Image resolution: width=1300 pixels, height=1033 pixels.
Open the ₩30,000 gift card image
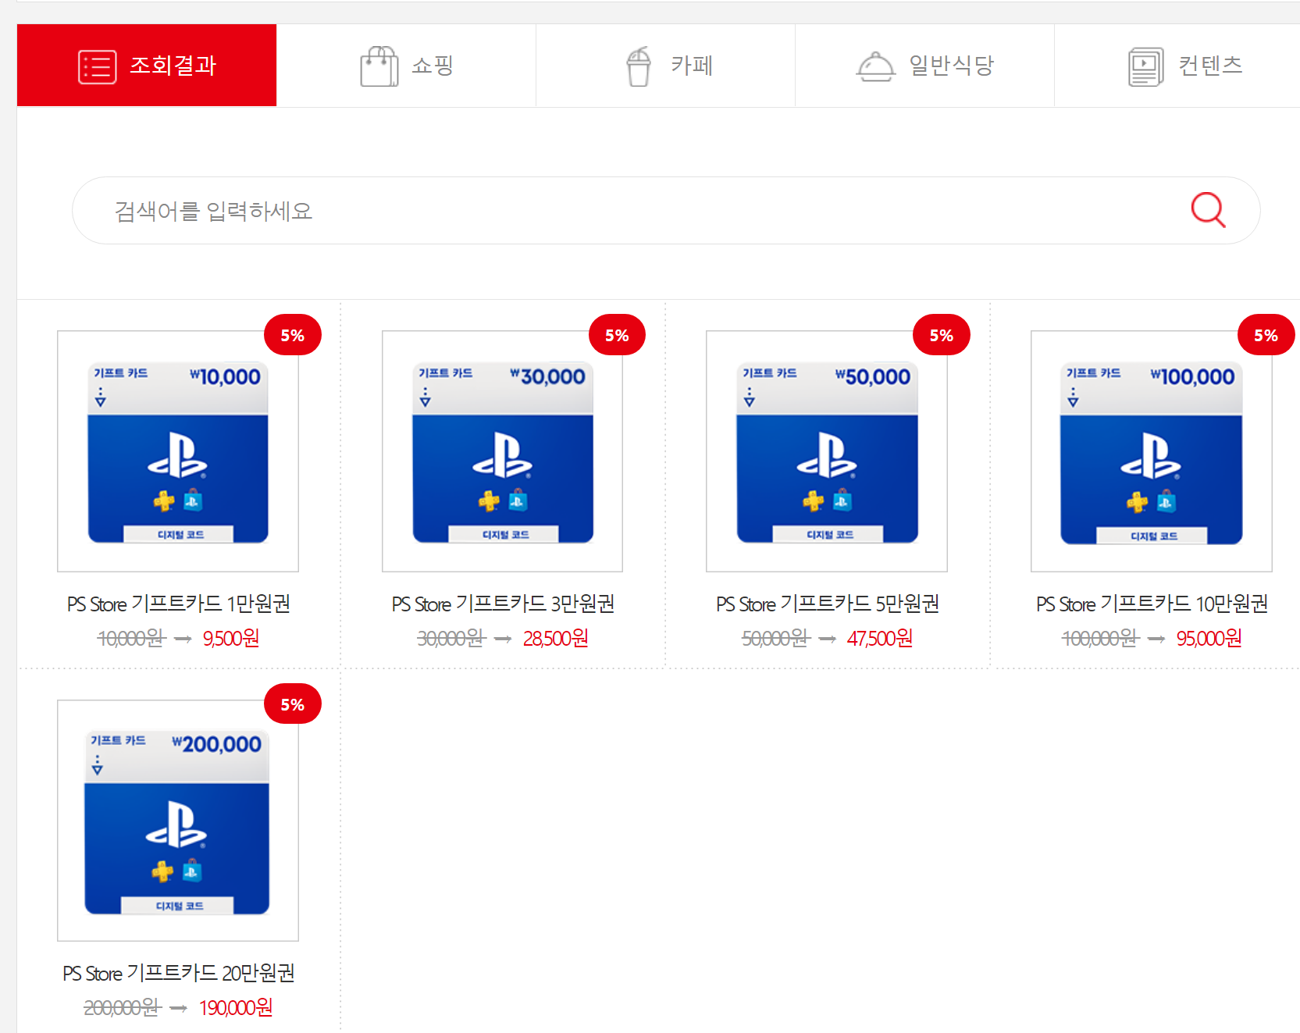coord(502,451)
